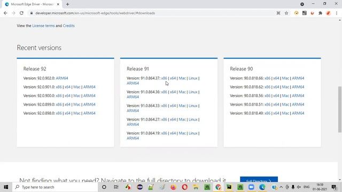
Task: Open the notification center icon
Action: 334,187
